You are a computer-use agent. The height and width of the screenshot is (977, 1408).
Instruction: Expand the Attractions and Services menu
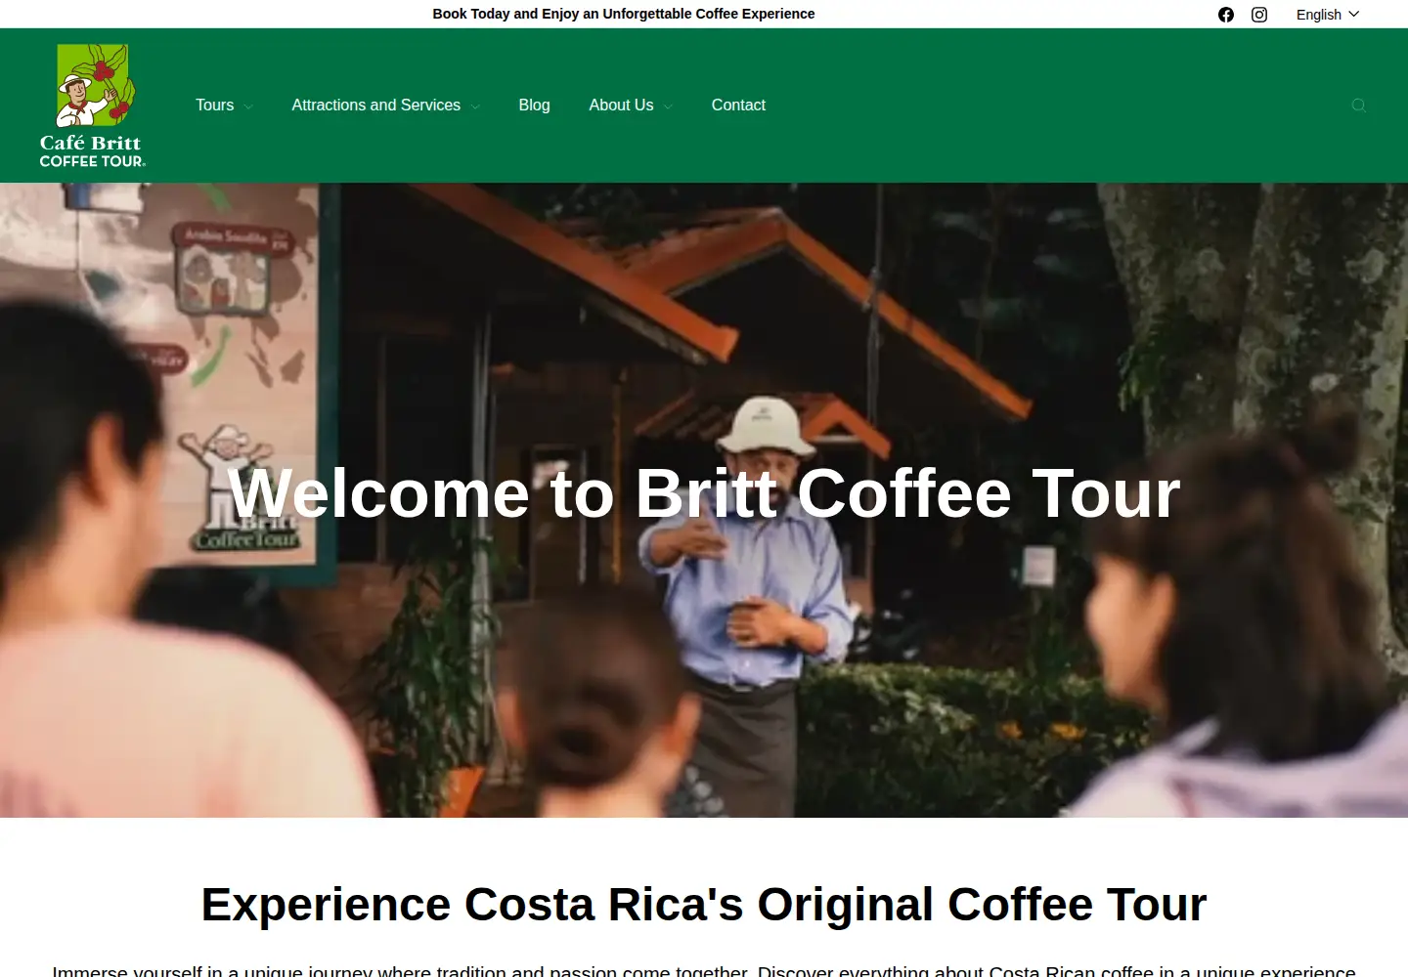385,106
